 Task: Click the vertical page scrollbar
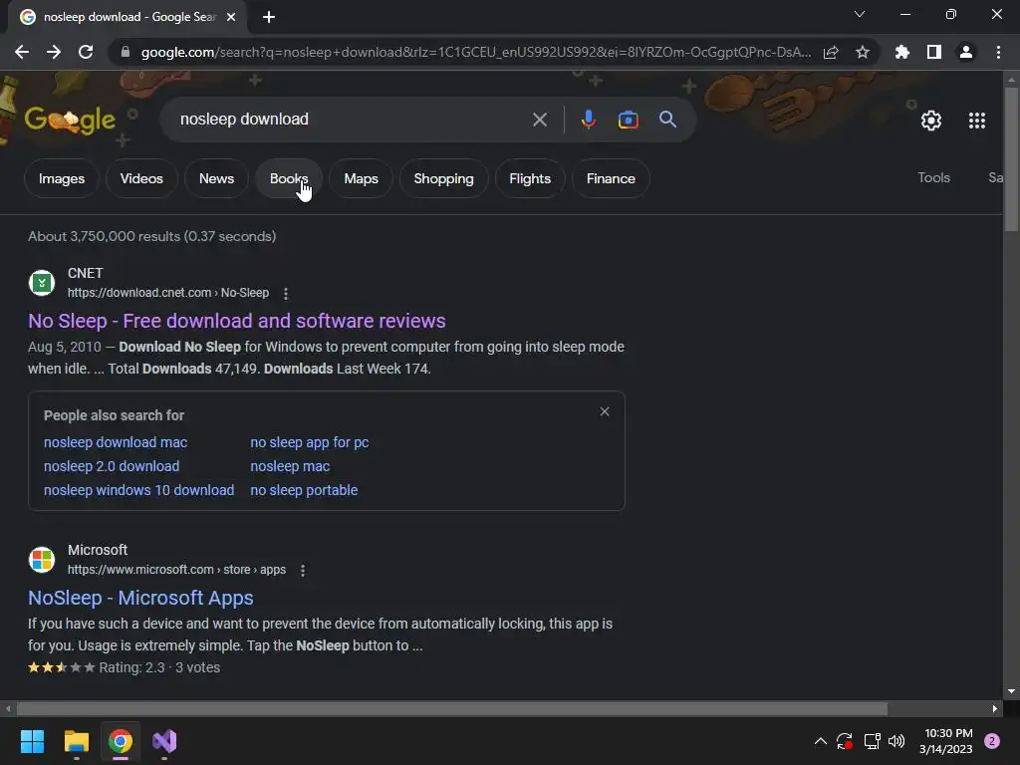1010,158
